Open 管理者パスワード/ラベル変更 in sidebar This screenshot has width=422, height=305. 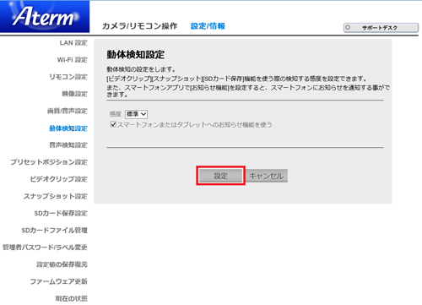45,248
